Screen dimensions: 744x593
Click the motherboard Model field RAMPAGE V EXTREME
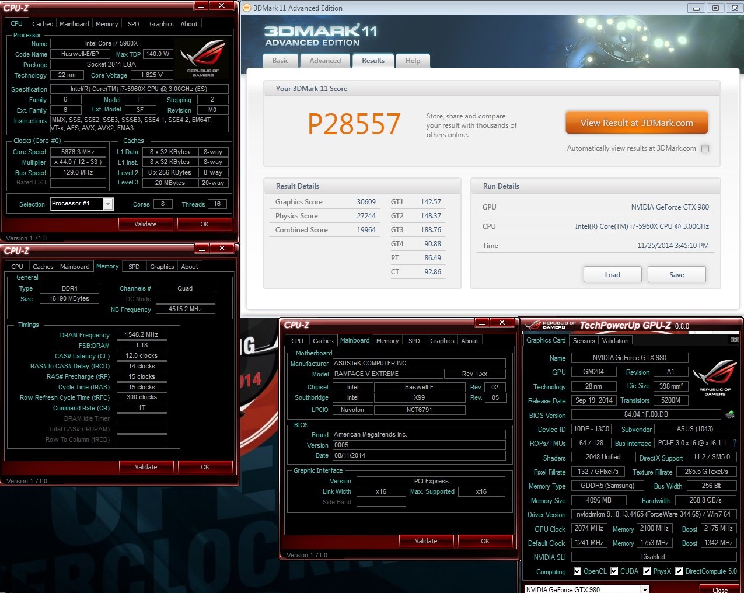click(x=387, y=374)
